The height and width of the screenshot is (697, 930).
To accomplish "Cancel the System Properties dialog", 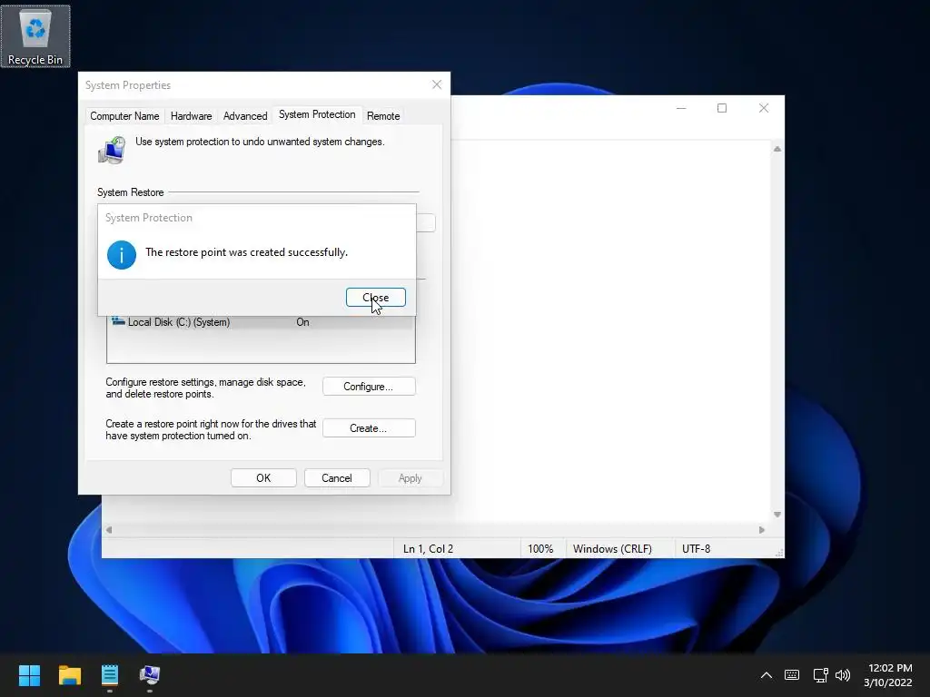I will (337, 477).
